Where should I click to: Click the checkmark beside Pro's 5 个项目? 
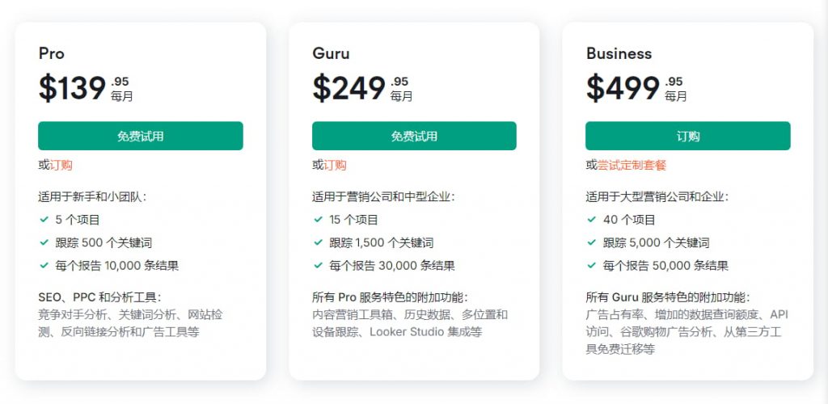(x=43, y=219)
